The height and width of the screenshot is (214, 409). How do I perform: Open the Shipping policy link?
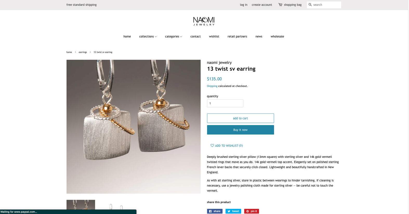(212, 86)
